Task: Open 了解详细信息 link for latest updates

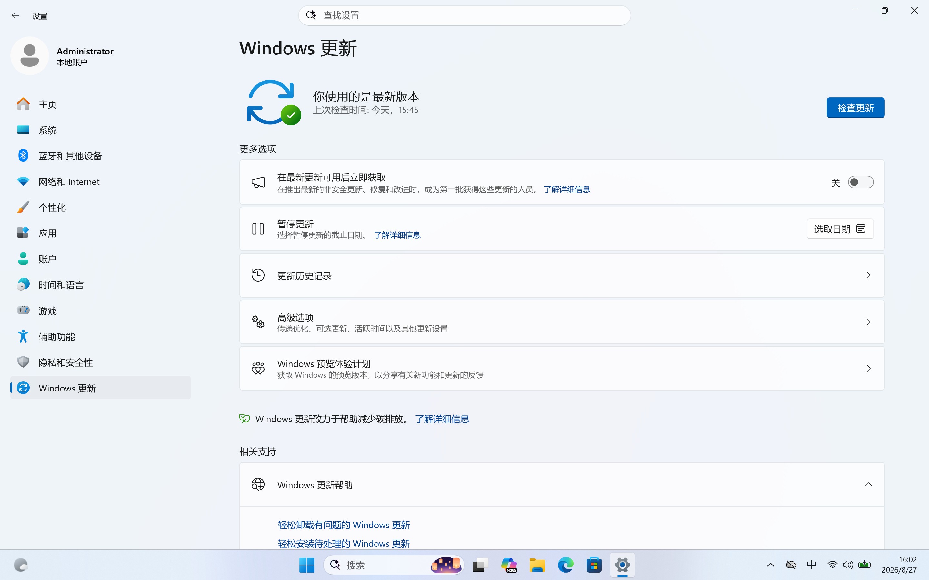Action: click(x=567, y=189)
